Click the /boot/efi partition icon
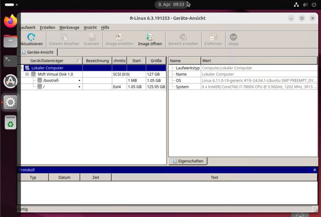Screen dimensions: 321x217 click(40, 80)
